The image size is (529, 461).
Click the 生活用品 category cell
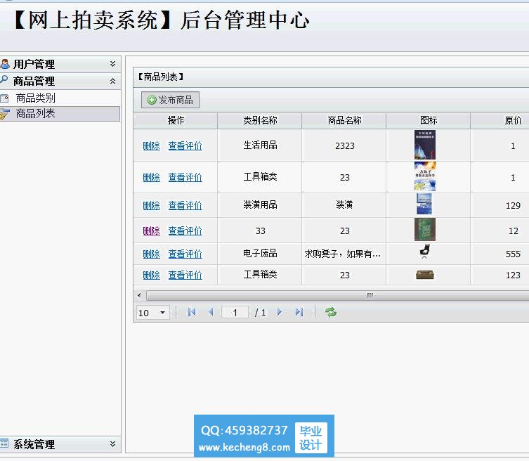[x=260, y=145]
